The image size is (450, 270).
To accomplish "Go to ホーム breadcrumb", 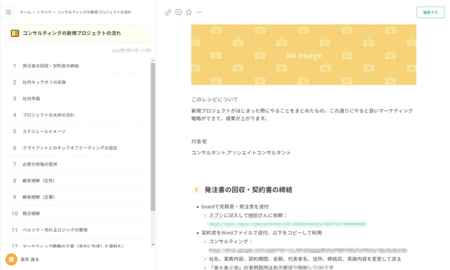I will coord(25,12).
